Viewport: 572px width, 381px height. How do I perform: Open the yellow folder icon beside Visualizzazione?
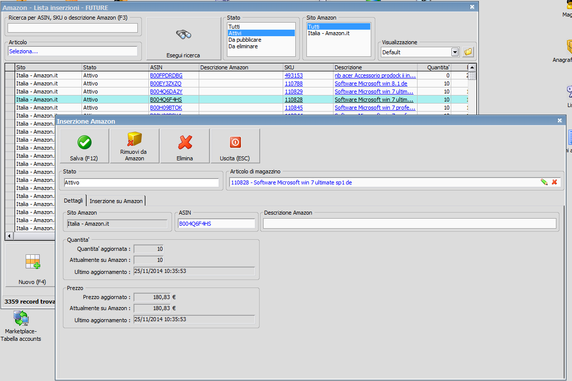pos(468,52)
